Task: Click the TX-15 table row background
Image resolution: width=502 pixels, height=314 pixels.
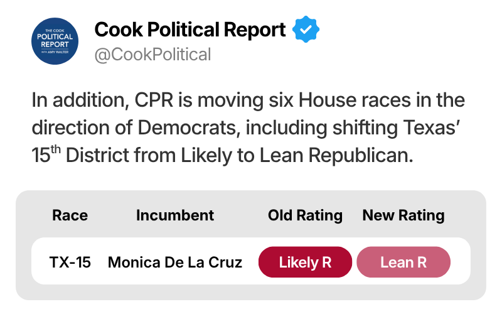Action: coord(251,261)
